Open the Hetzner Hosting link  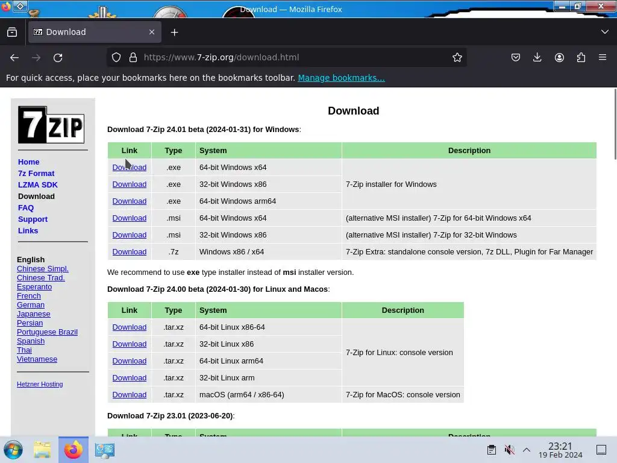click(40, 384)
